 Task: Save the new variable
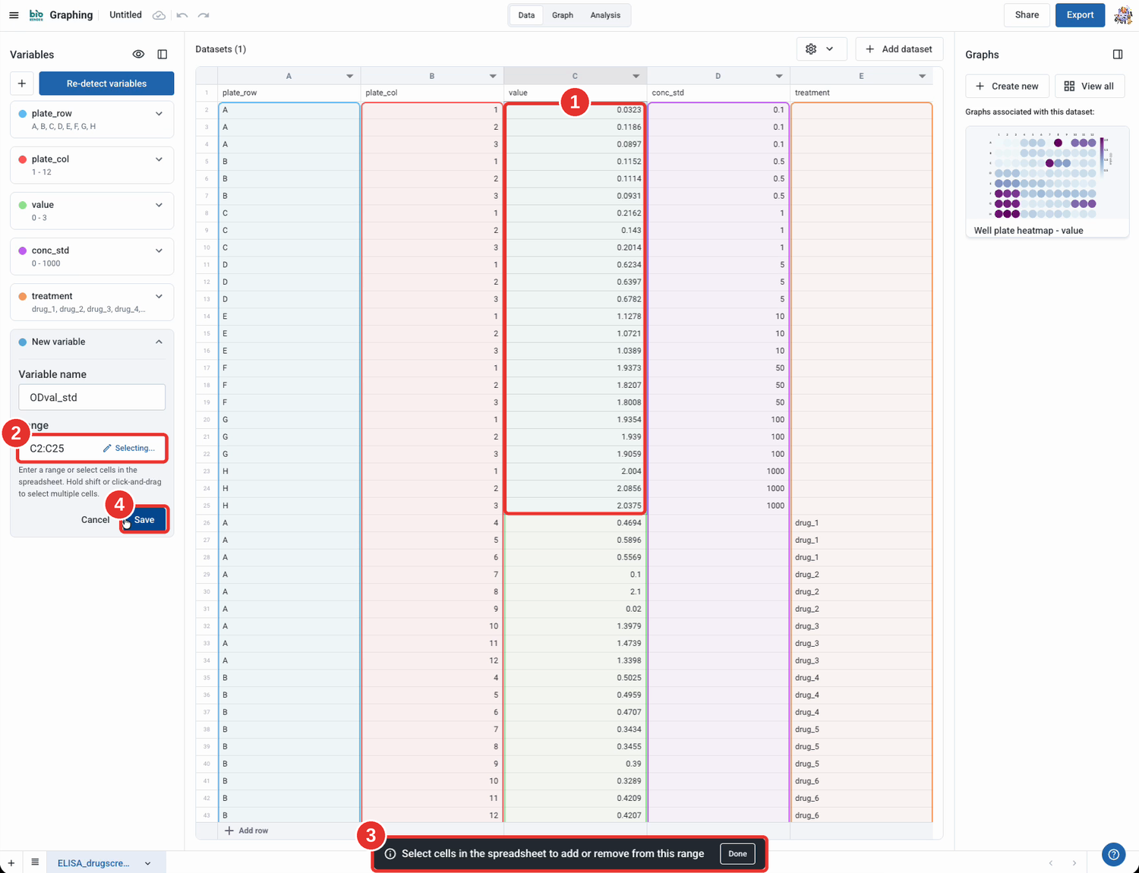144,520
